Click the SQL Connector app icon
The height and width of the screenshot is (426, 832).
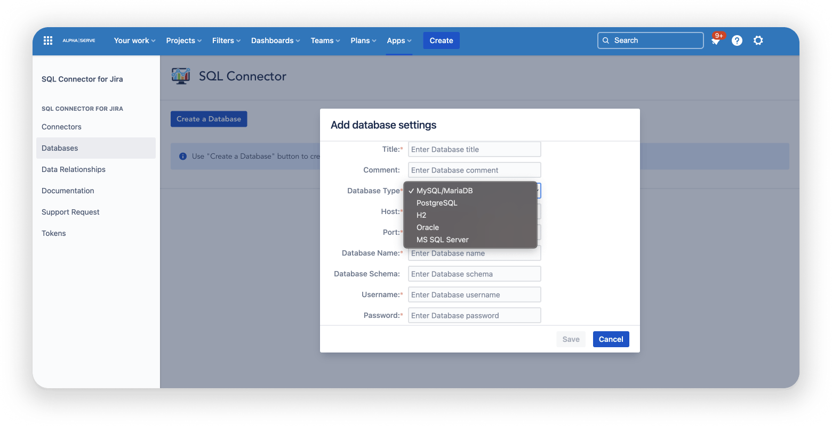(181, 76)
